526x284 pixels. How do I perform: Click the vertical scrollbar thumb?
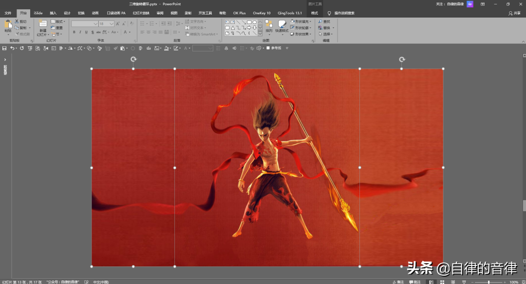point(524,206)
